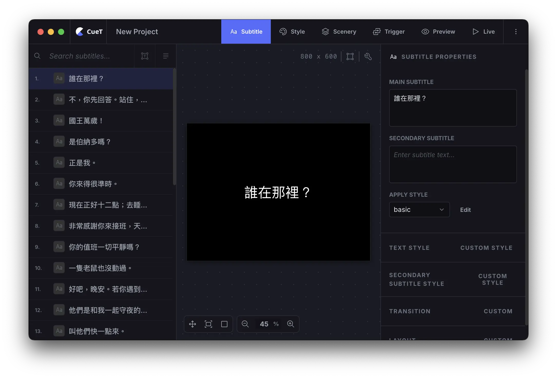Open the vertical three-dot menu
557x378 pixels.
516,32
